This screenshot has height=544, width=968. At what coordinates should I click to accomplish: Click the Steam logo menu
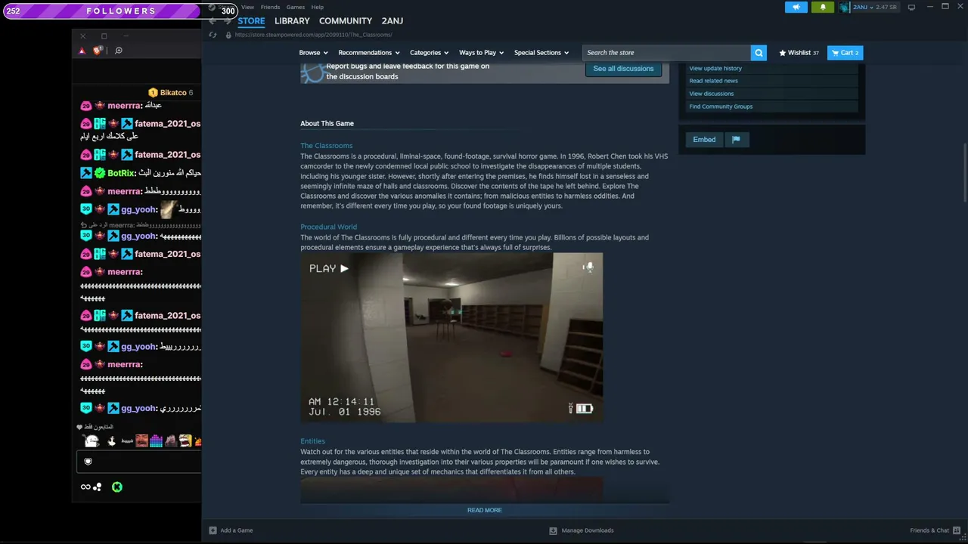coord(213,8)
